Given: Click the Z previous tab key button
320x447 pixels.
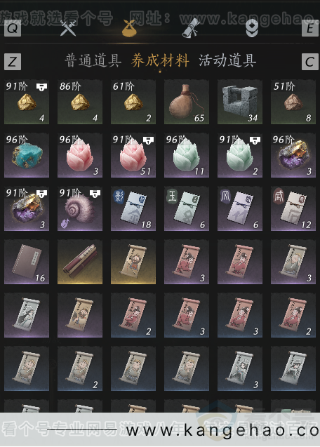Looking at the screenshot, I should [x=13, y=62].
